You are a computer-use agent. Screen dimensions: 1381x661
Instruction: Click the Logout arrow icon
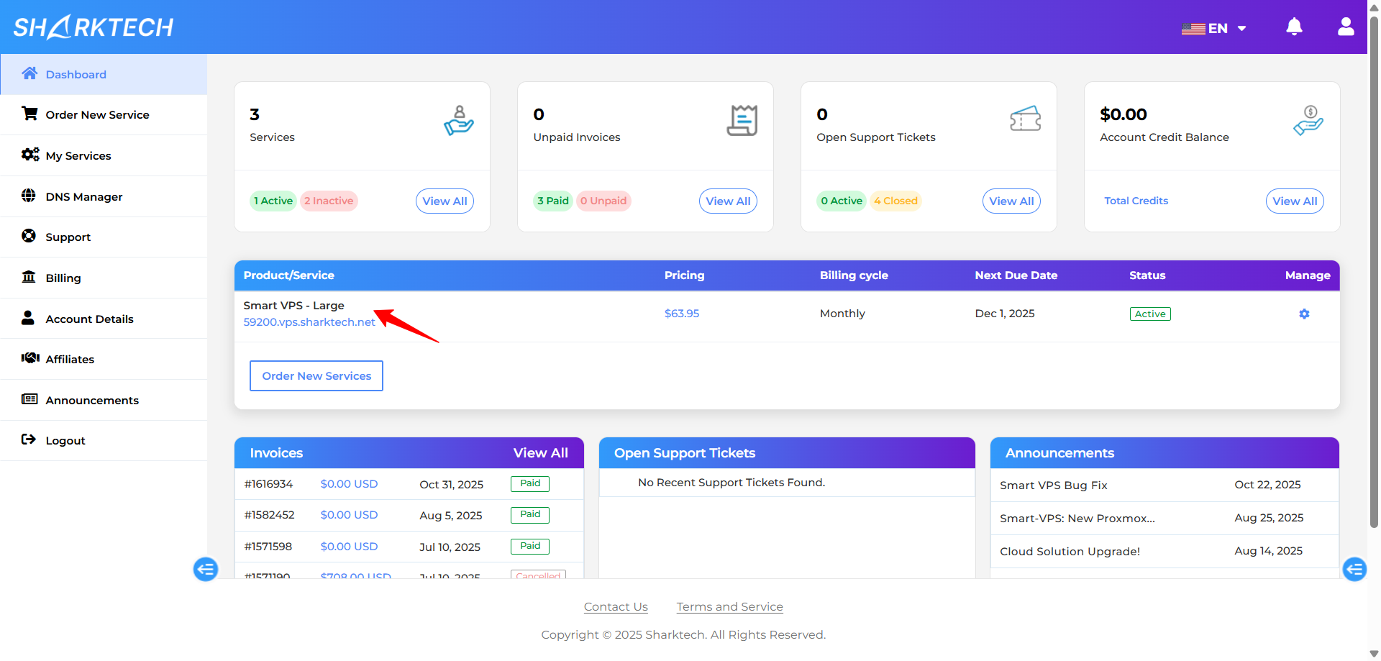coord(29,439)
